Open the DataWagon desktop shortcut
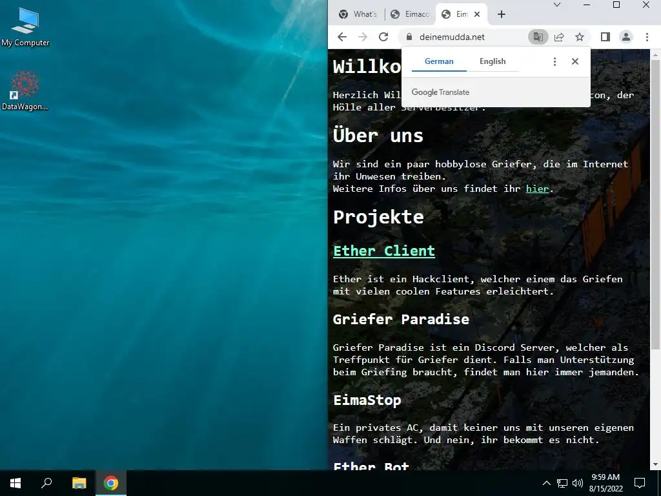661x496 pixels. pyautogui.click(x=25, y=90)
